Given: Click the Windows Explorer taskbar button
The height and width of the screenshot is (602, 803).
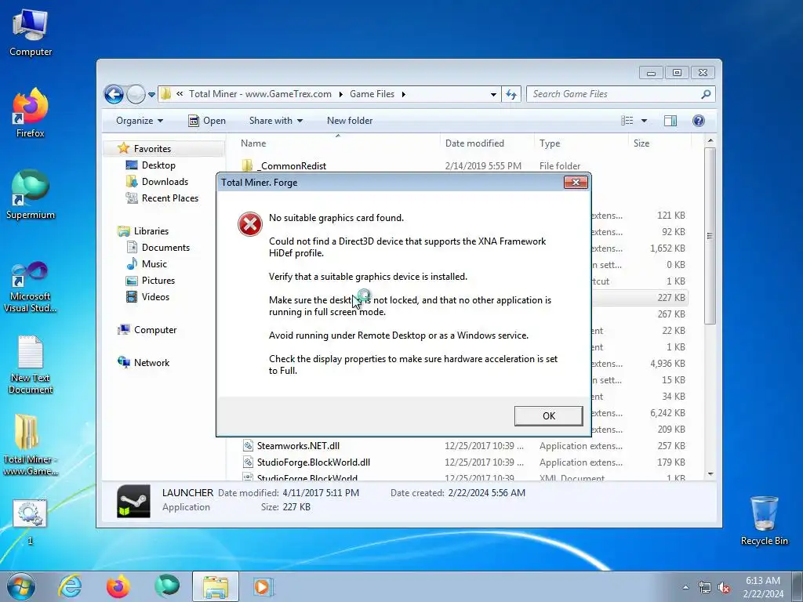Looking at the screenshot, I should tap(216, 586).
